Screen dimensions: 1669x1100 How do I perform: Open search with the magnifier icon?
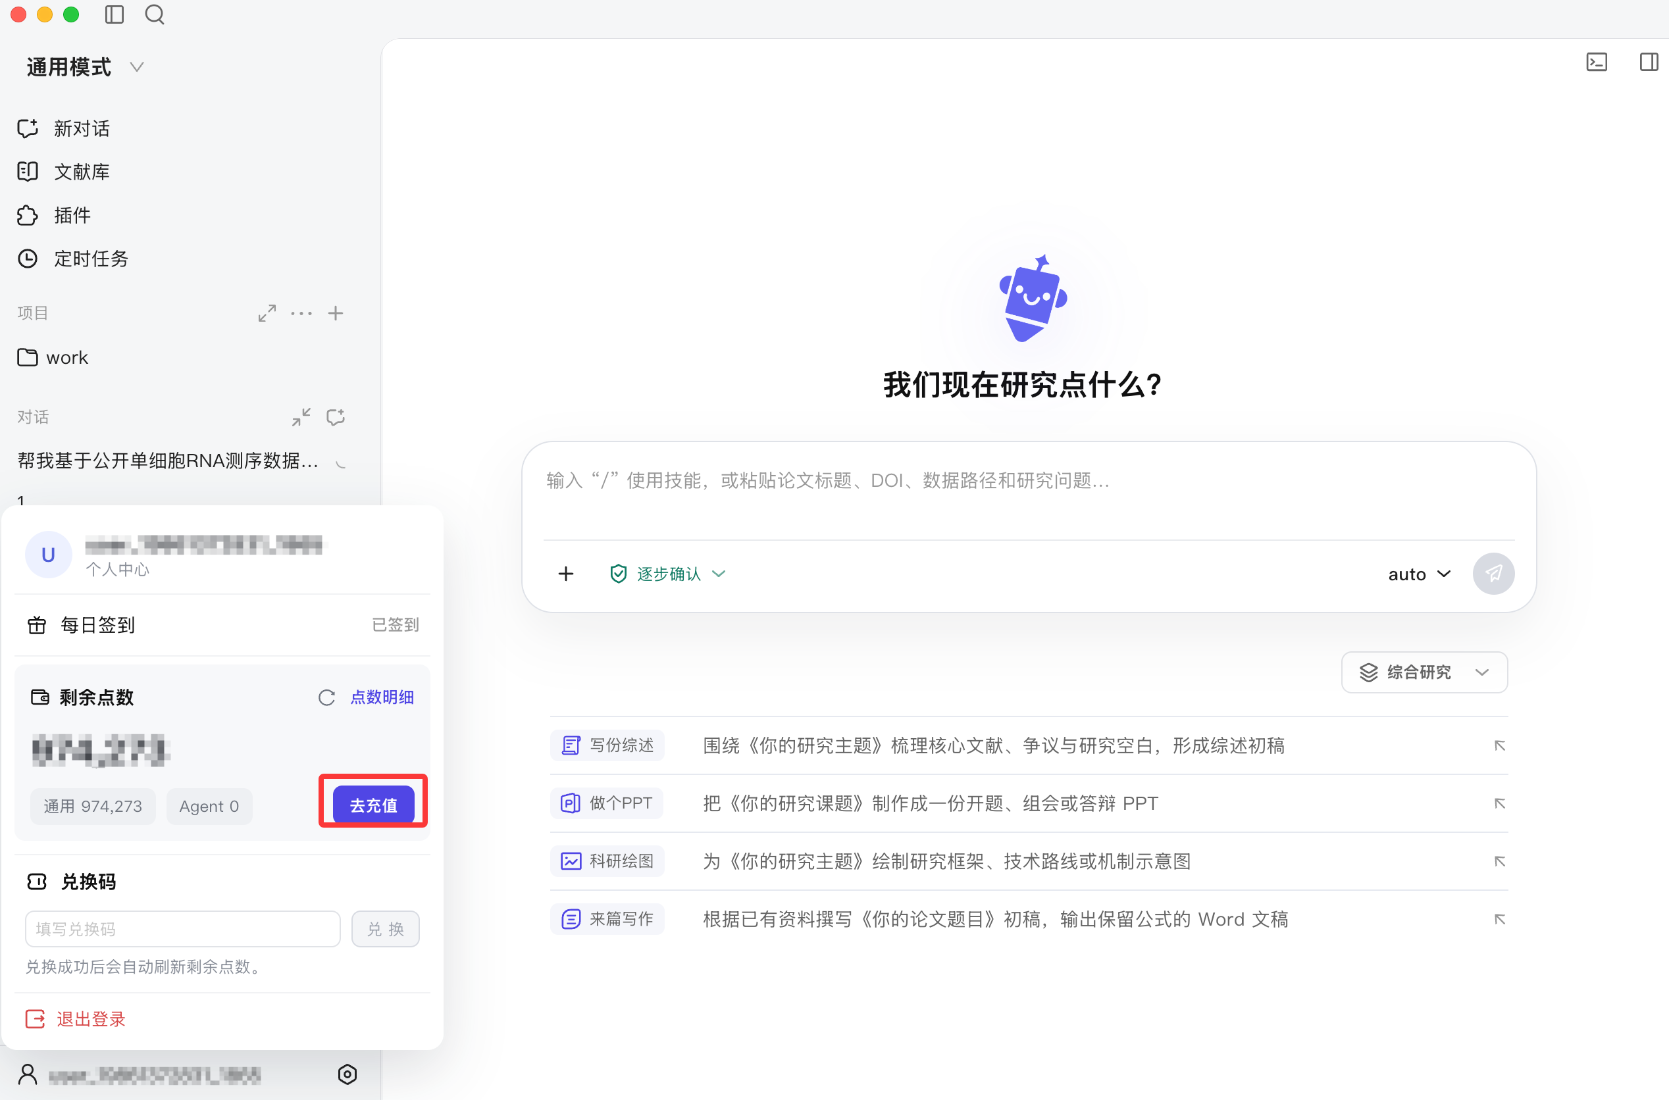[155, 14]
